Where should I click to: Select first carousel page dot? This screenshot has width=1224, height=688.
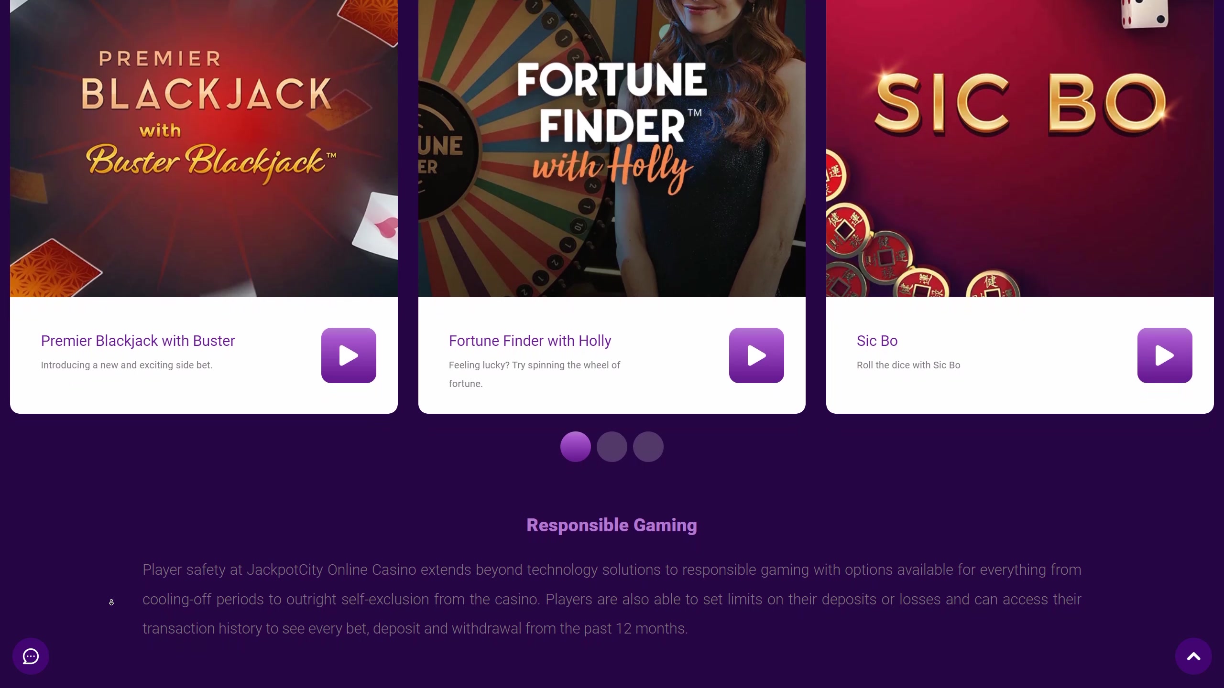pyautogui.click(x=576, y=447)
